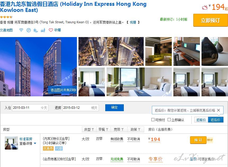Screen dimensions: 228x167
Task: Expand 查看详情 for the 标准客房 room
Action: coord(28,143)
